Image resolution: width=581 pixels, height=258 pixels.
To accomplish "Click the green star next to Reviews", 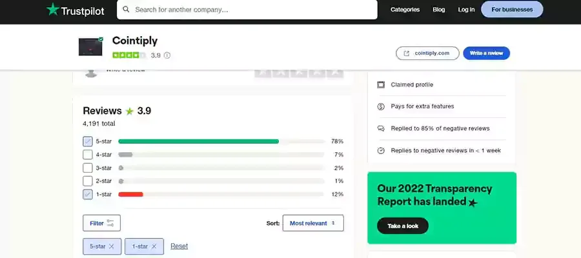I will (130, 111).
